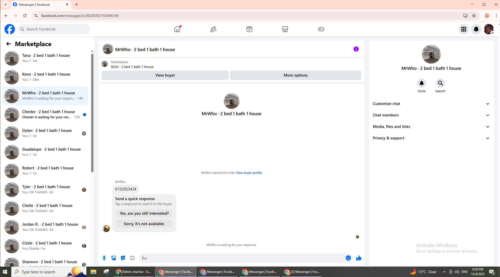The image size is (500, 277).
Task: Open Guadalupe conversation
Action: click(45, 152)
